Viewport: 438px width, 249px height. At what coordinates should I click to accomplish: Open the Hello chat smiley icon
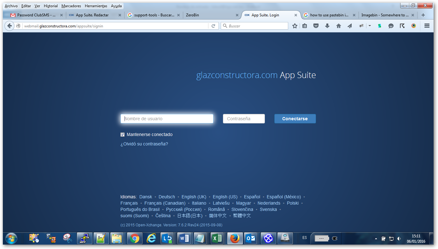[391, 26]
